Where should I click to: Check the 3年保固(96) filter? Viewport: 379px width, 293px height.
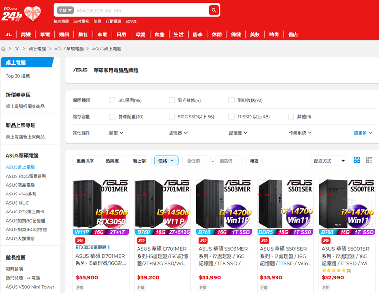tap(112, 100)
